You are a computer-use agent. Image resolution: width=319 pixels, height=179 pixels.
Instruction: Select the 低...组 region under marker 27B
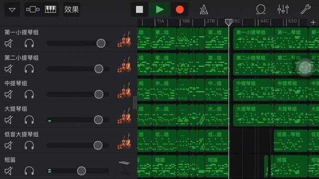click(x=216, y=141)
